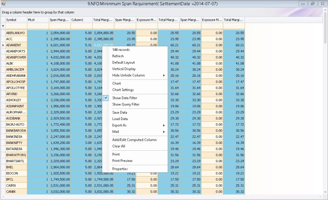The image size is (328, 200).
Task: Click the application icon in the title bar
Action: 3,3
